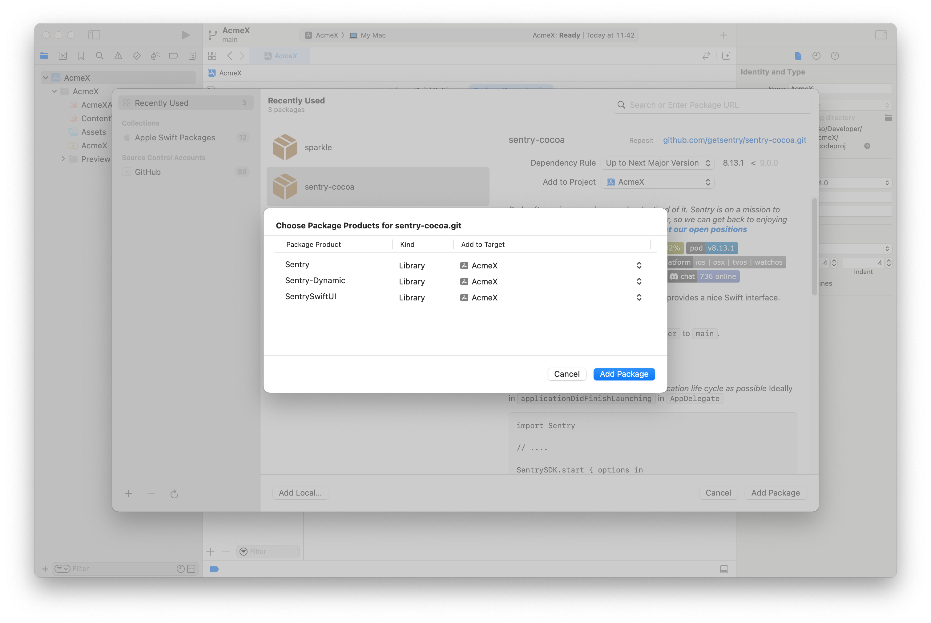Image resolution: width=931 pixels, height=623 pixels.
Task: Open the Dependency Rule dropdown
Action: pyautogui.click(x=657, y=163)
